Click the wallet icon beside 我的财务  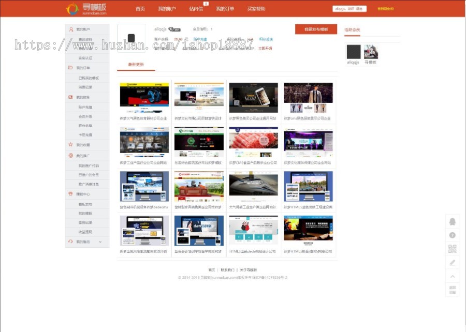70,97
